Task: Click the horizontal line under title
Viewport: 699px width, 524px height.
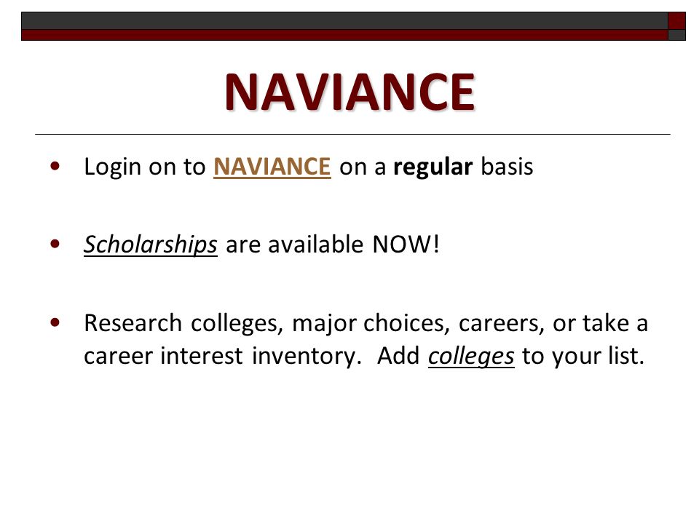Action: coord(352,134)
